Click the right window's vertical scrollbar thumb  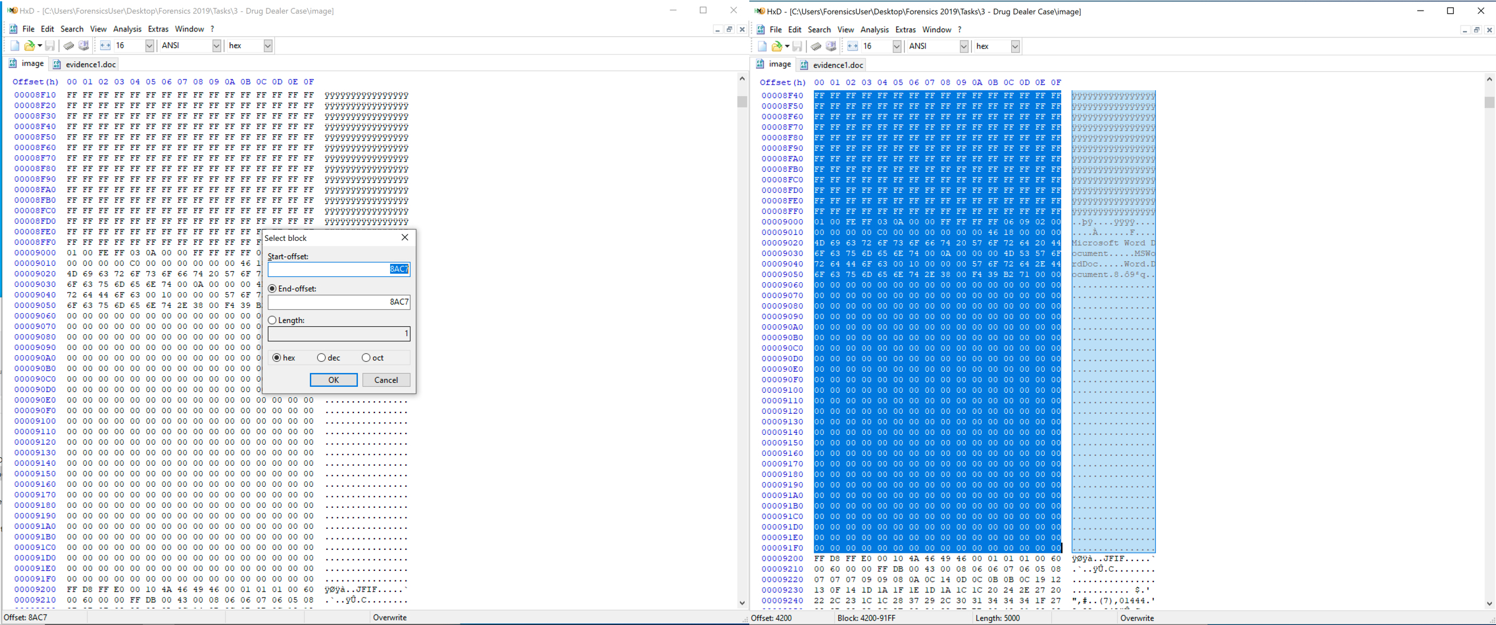[1489, 102]
